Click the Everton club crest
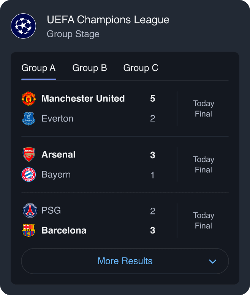The height and width of the screenshot is (295, 250). (28, 118)
